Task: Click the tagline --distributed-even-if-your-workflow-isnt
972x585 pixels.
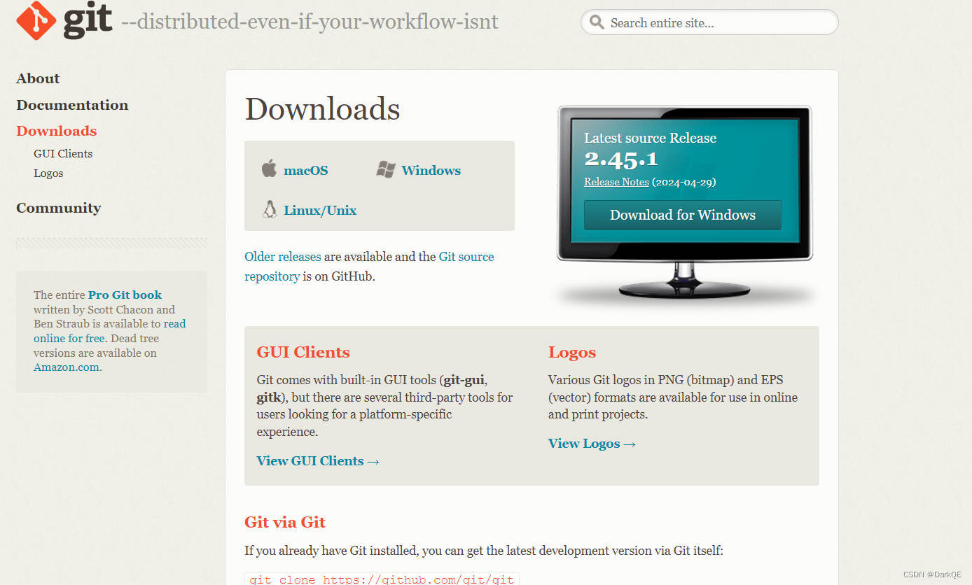Action: pyautogui.click(x=310, y=22)
